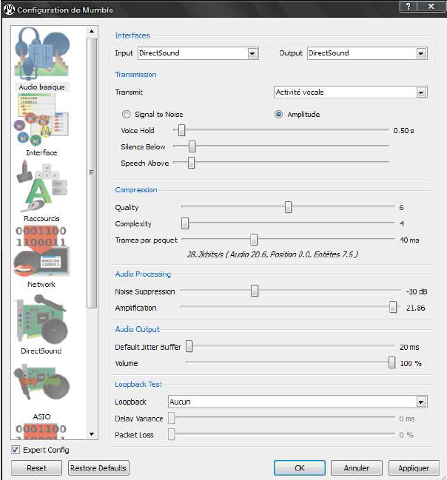447x480 pixels.
Task: Click the Speech Above slider handle
Action: click(191, 163)
